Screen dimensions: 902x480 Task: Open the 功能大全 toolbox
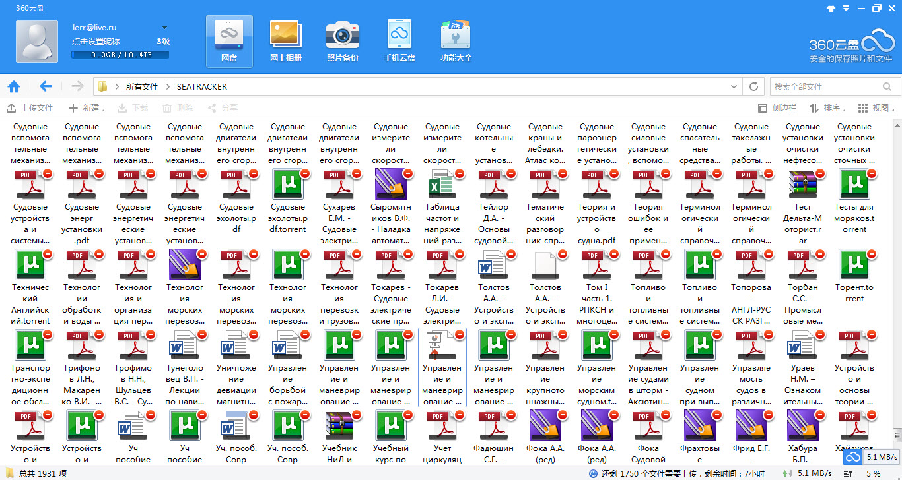[x=456, y=41]
